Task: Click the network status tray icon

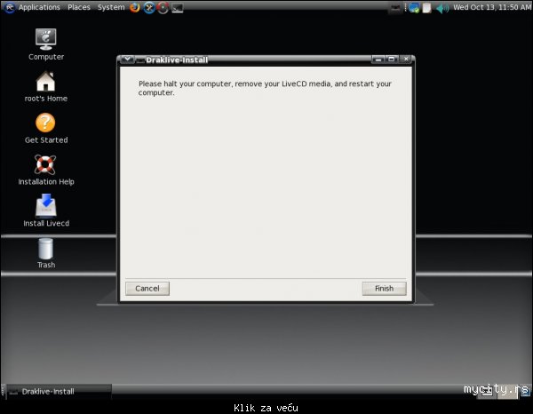Action: (414, 8)
